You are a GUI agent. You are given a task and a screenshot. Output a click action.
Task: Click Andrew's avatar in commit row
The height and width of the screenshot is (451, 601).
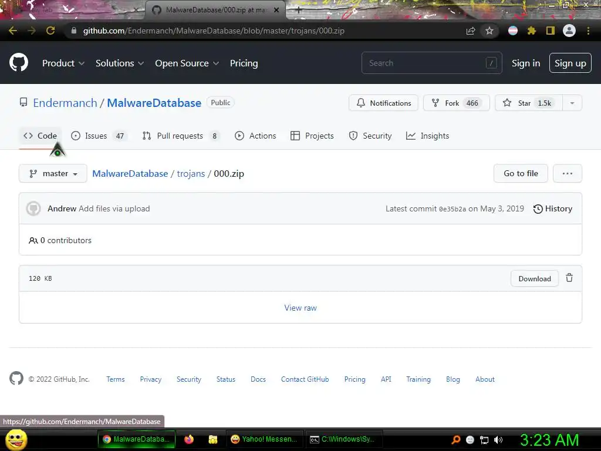[33, 208]
